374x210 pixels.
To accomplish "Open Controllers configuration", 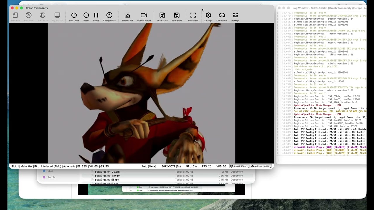I will (x=222, y=17).
